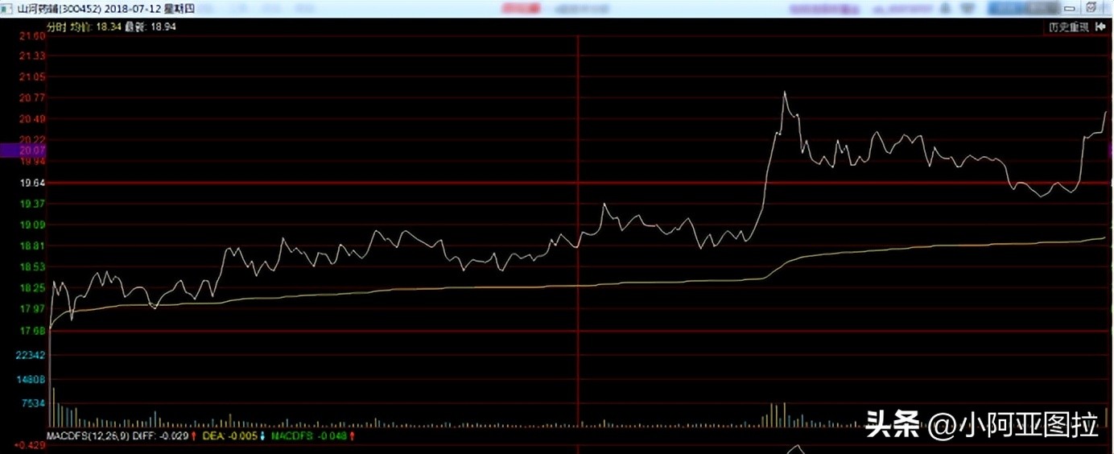This screenshot has width=1114, height=454.
Task: Click the blue down-arrow after DEA value
Action: pos(262,435)
